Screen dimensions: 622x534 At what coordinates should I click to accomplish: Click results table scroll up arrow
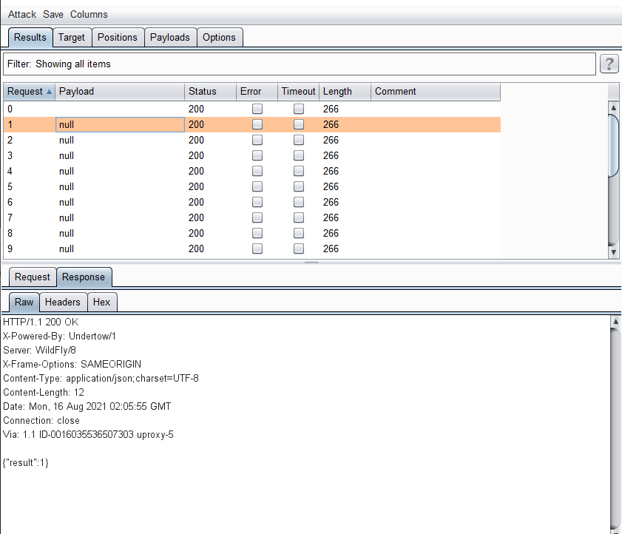point(613,107)
